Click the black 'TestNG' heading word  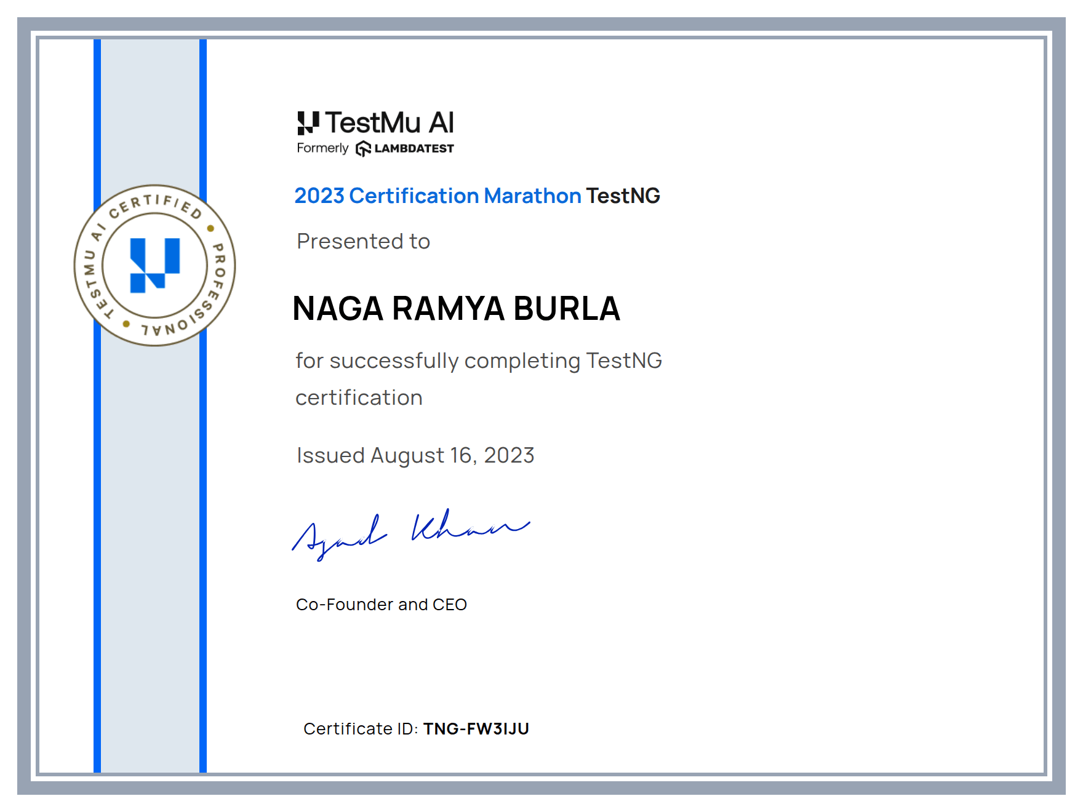623,196
